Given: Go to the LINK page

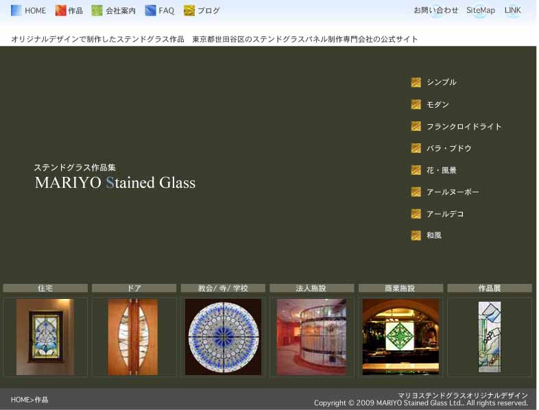Looking at the screenshot, I should [512, 10].
